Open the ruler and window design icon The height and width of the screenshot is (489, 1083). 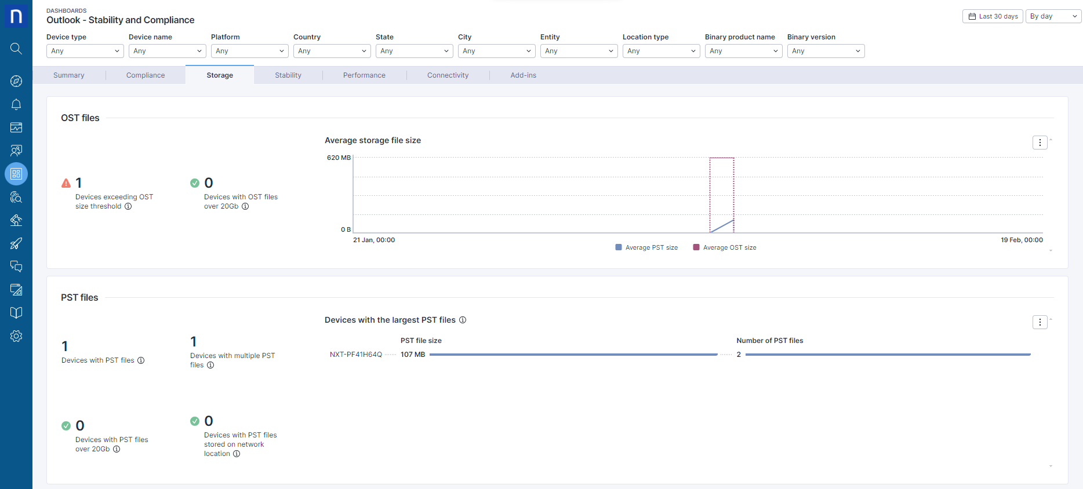pos(16,290)
